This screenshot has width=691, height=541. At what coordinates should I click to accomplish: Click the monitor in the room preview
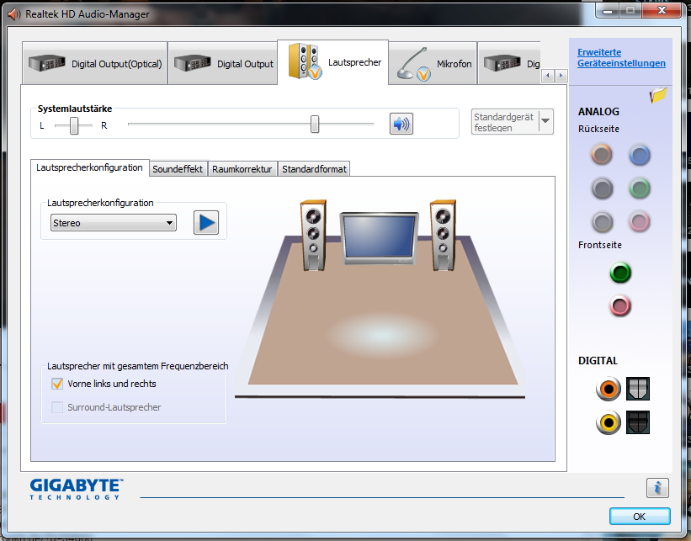(x=379, y=238)
